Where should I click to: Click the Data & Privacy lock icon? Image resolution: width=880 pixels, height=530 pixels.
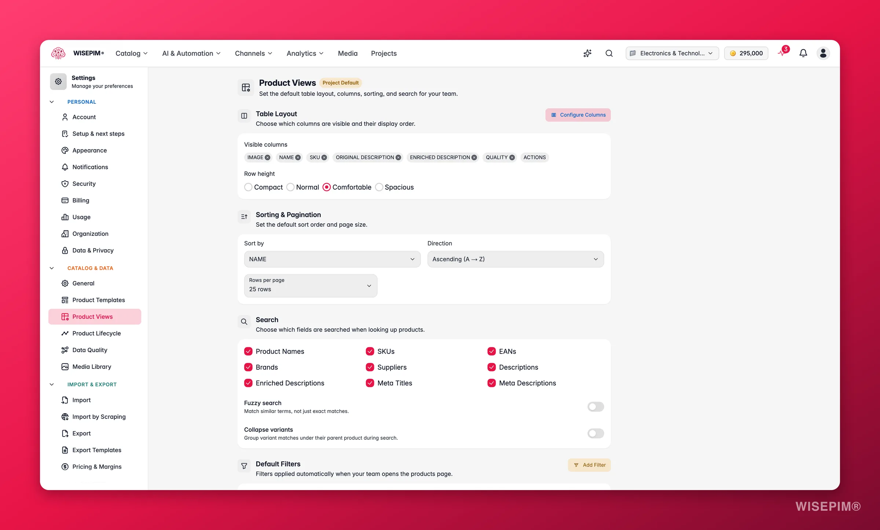tap(65, 251)
